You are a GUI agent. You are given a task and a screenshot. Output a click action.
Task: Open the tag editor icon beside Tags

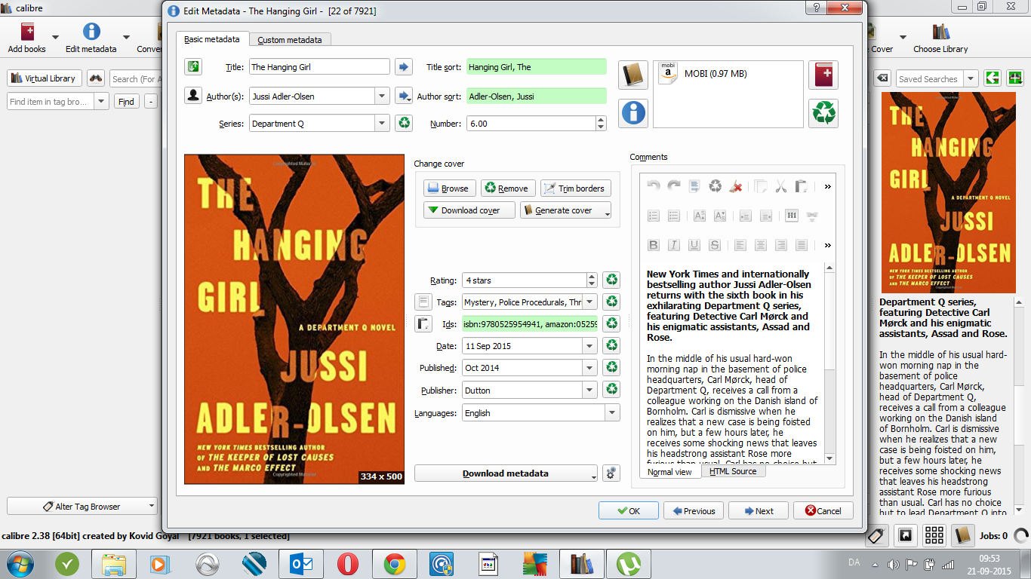pos(423,302)
